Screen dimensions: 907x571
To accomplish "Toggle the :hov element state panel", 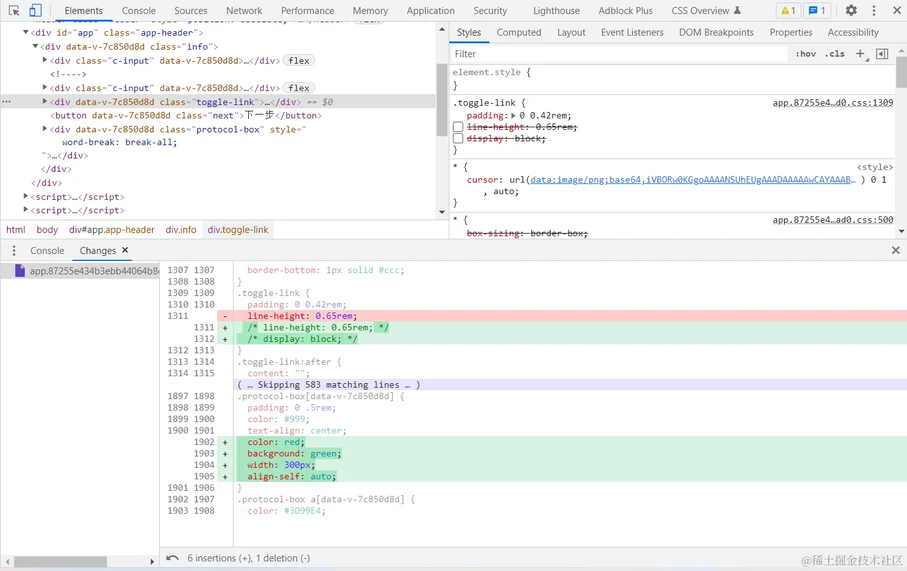I will pos(806,54).
